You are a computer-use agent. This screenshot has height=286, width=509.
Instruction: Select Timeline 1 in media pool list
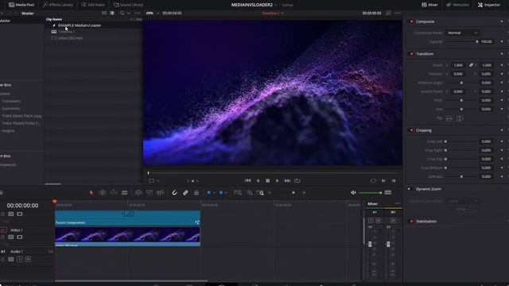(66, 32)
